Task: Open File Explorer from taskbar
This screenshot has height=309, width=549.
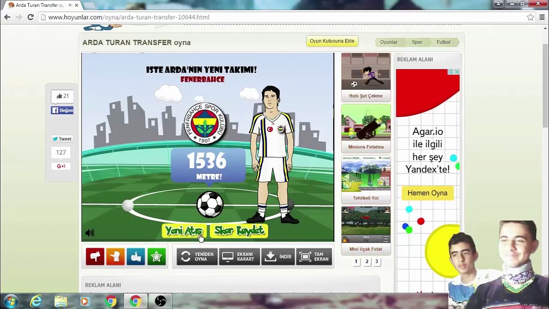Action: point(60,301)
